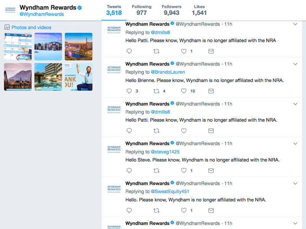The width and height of the screenshot is (306, 229).
Task: Click the verified badge beside the profile header name
Action: coord(80,8)
